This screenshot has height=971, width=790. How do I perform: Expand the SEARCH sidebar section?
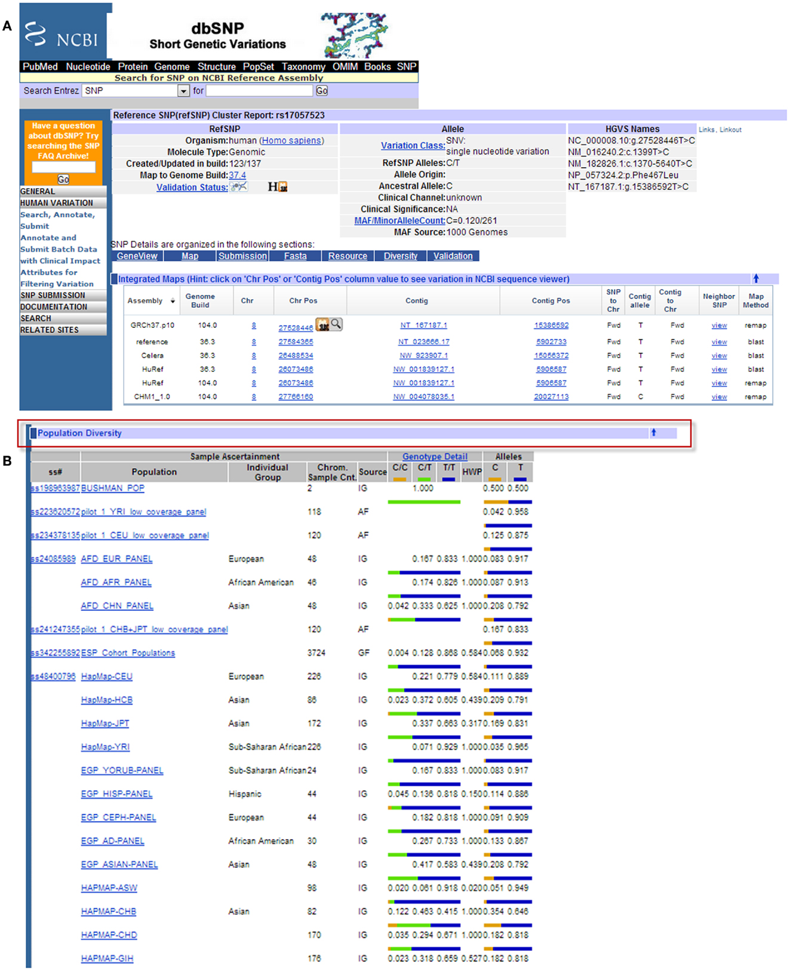click(63, 318)
